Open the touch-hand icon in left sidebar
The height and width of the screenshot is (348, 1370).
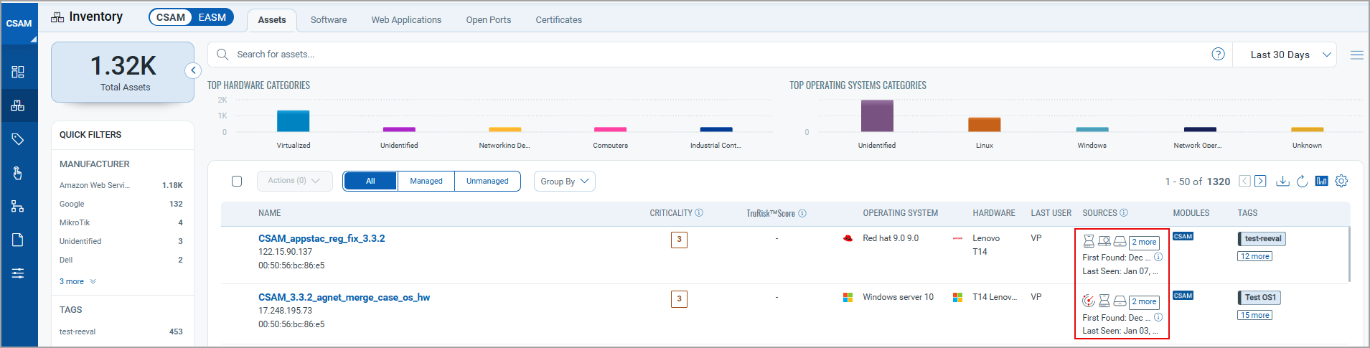18,173
